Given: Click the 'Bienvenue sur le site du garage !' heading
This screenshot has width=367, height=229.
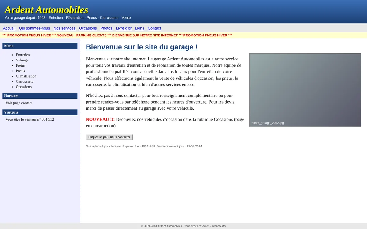Looking at the screenshot, I should tap(142, 47).
